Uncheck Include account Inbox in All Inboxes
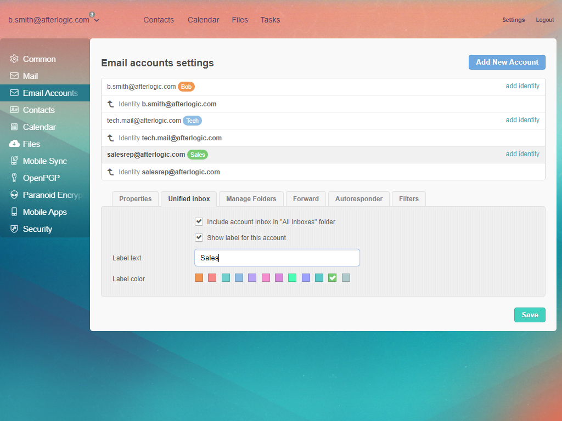Viewport: 562px width, 421px height. [199, 222]
